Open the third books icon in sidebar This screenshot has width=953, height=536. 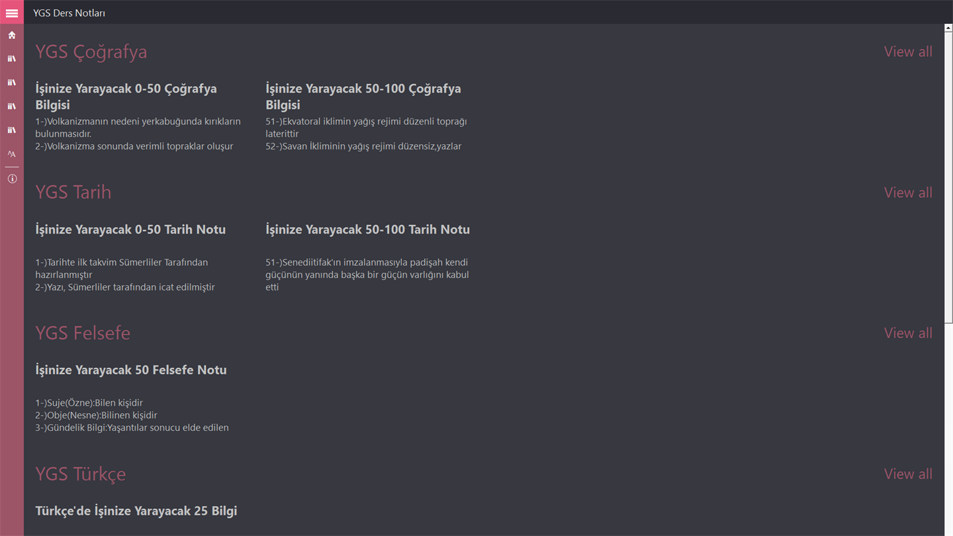[12, 107]
